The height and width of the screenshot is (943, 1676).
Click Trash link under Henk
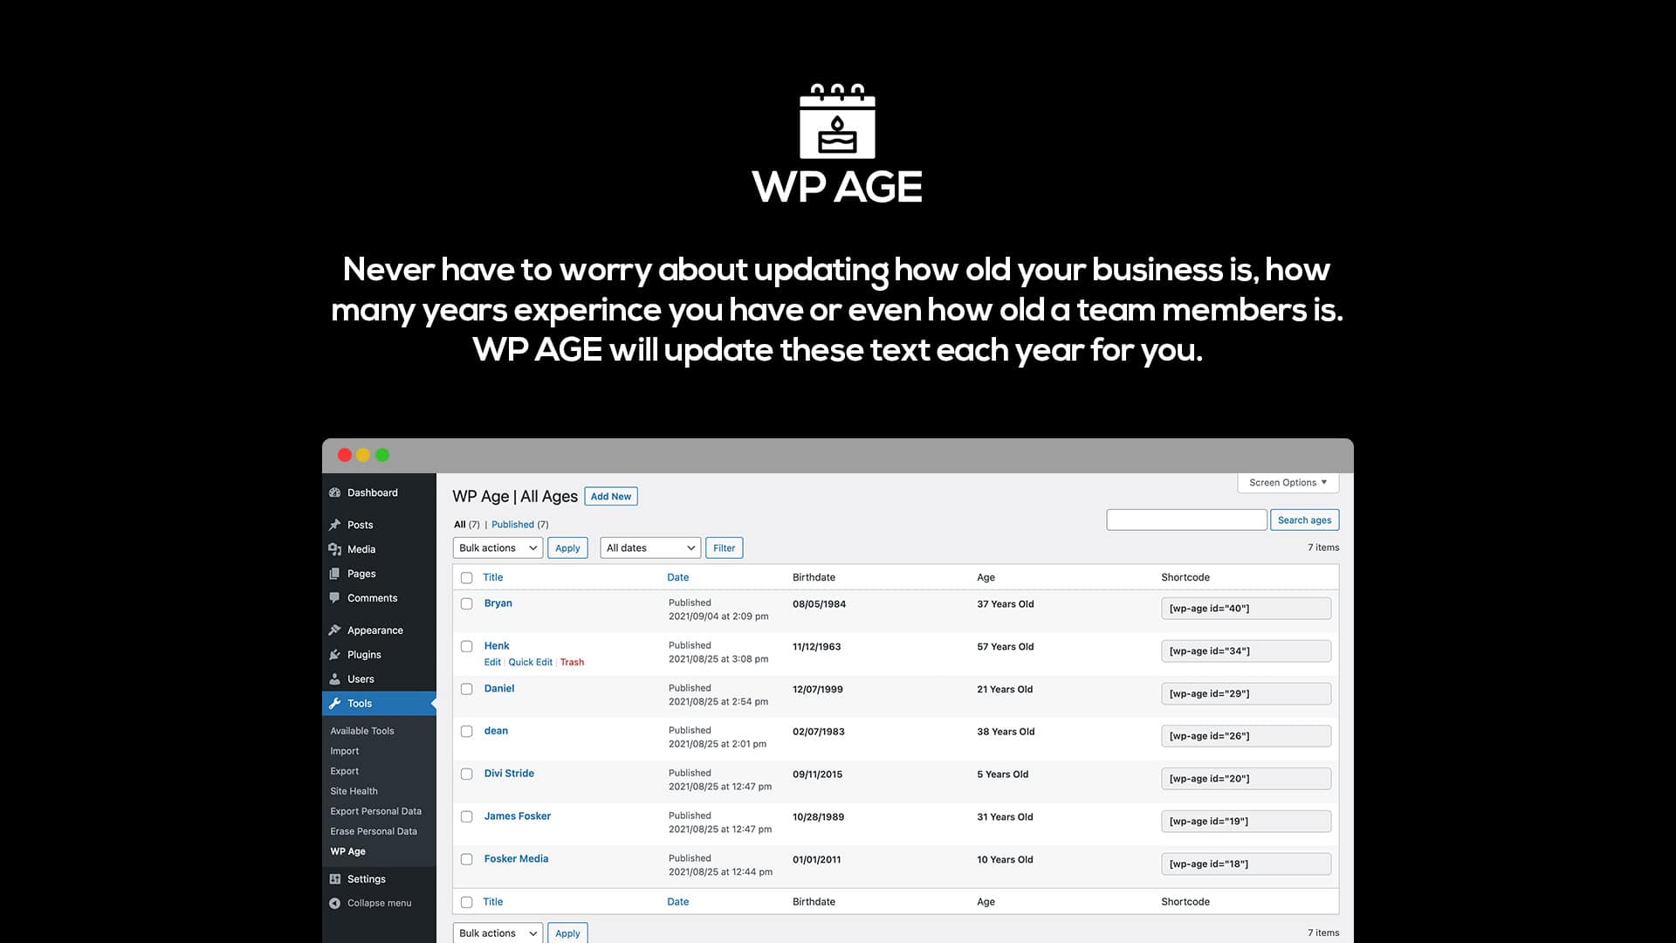click(x=572, y=663)
